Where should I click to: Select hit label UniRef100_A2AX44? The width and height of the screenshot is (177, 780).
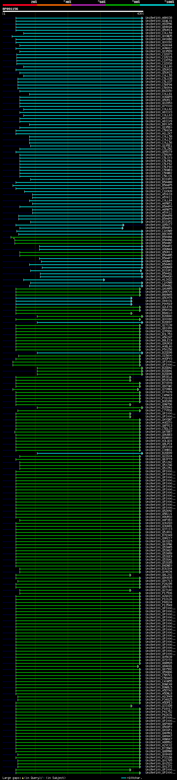point(159,45)
